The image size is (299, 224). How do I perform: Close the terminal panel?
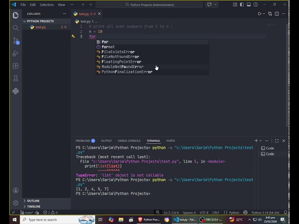pyautogui.click(x=284, y=140)
